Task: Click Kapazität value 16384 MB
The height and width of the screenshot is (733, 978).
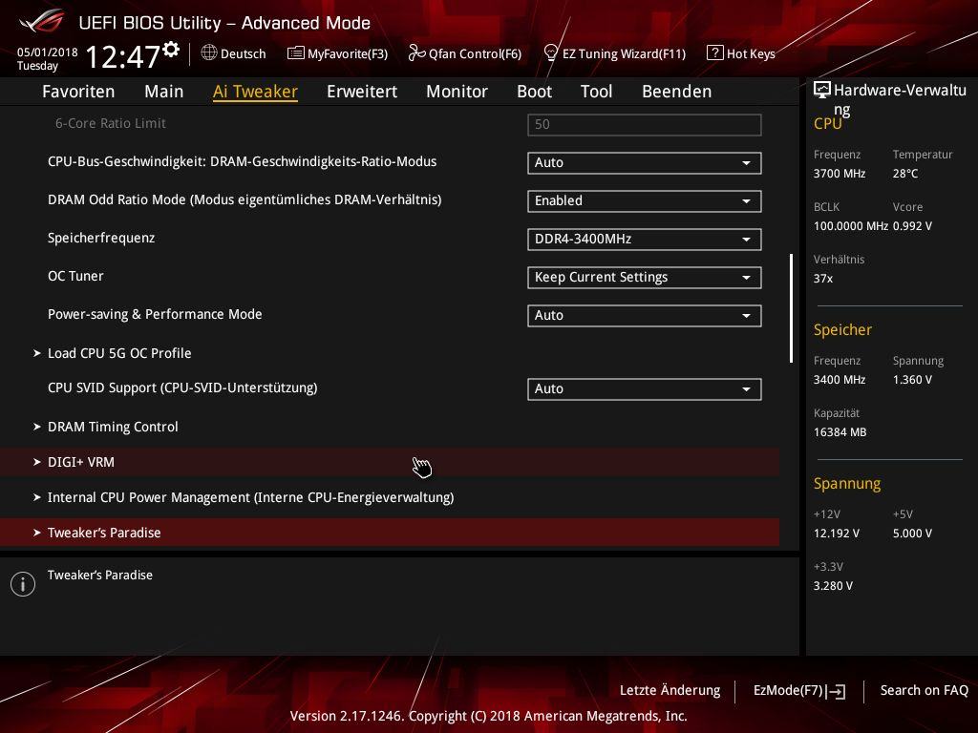Action: [840, 432]
